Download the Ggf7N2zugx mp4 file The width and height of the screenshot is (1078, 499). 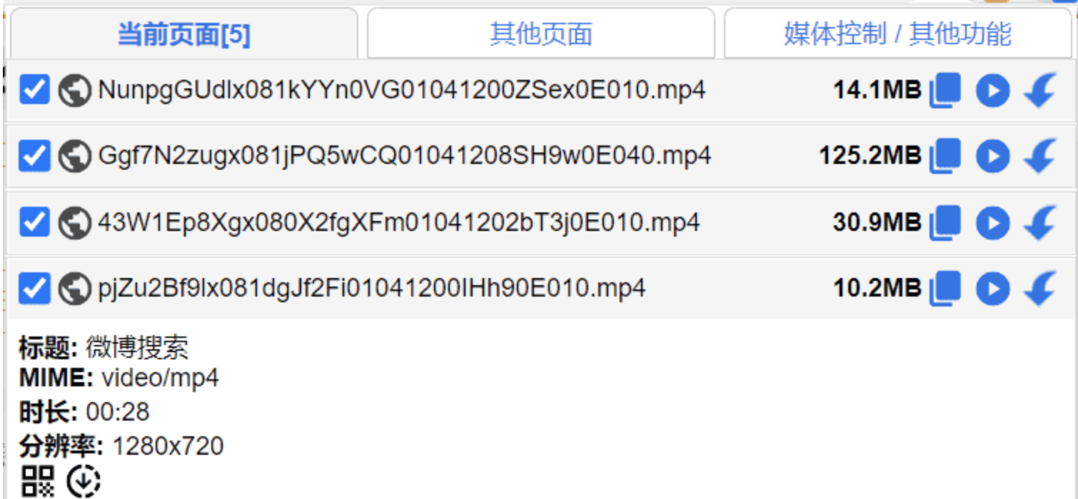1039,157
